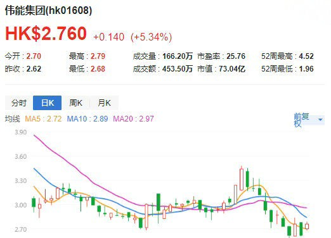Click the 52周最高 value 4.52

(x=306, y=56)
